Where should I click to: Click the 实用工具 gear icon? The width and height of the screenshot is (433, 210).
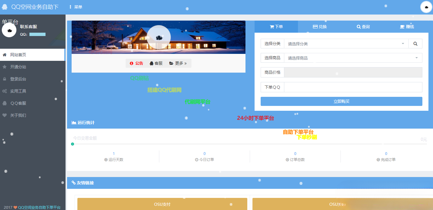tap(4, 91)
